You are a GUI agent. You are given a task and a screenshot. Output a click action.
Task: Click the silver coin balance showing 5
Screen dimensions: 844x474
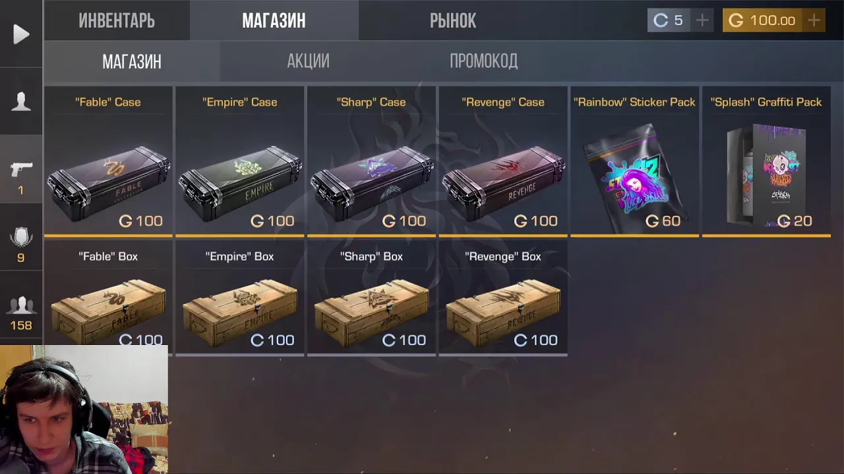click(669, 20)
